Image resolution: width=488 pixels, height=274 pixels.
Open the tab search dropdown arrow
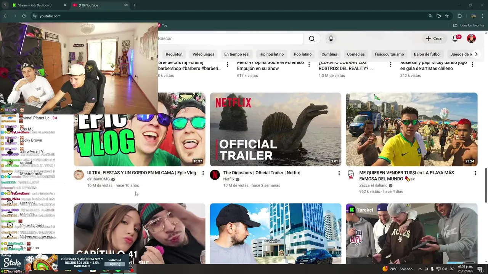[5, 5]
